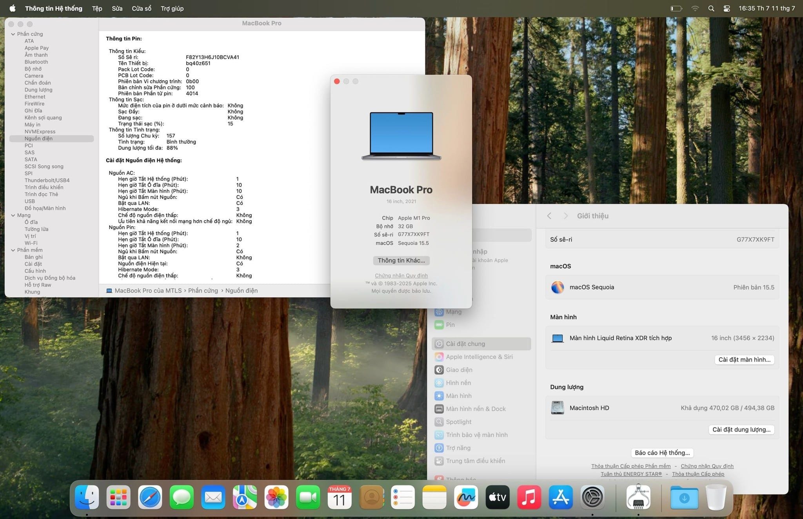Open the Cửa sổ menu
The height and width of the screenshot is (519, 803).
coord(142,8)
